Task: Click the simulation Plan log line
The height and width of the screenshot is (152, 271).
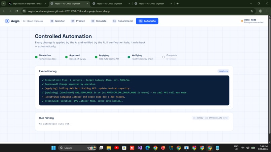Action: pos(86,80)
